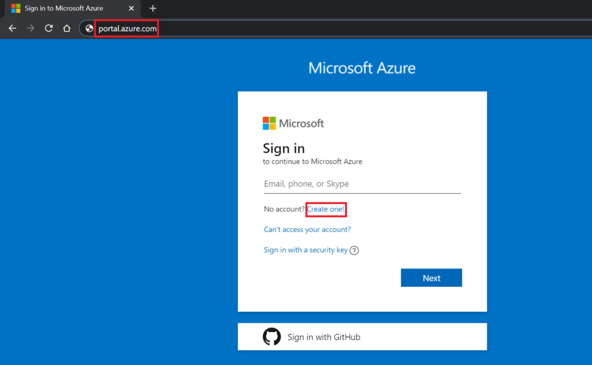Click the browser forward arrow
This screenshot has height=365, width=592.
(31, 28)
